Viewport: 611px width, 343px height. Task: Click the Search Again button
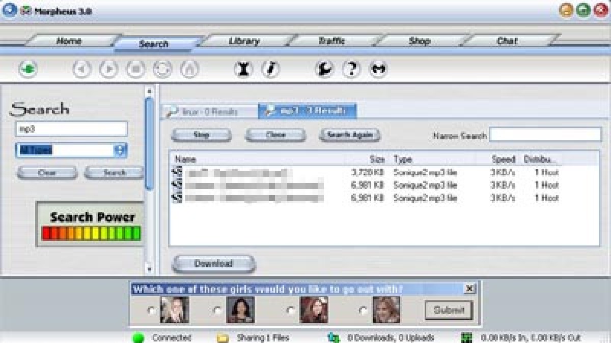pyautogui.click(x=350, y=135)
